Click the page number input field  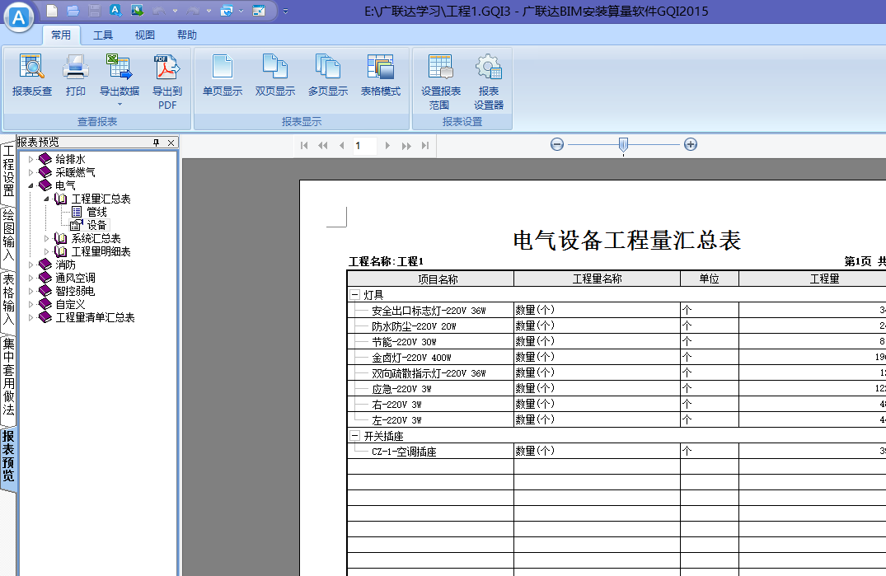tap(364, 146)
